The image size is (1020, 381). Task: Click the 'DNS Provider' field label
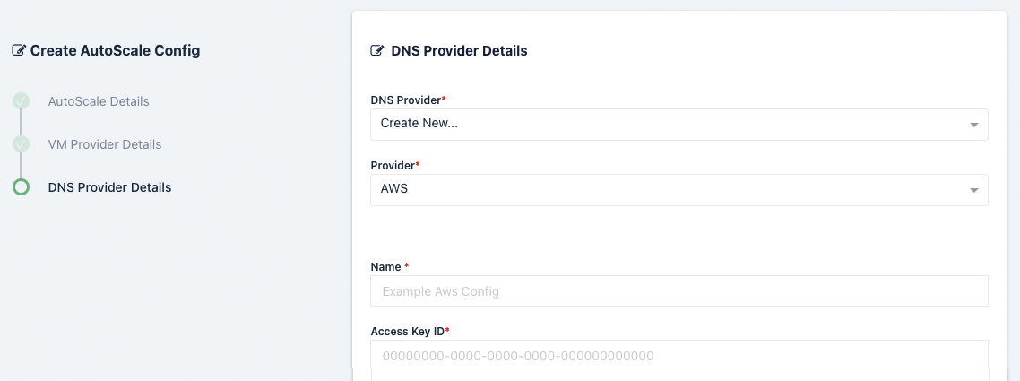point(407,100)
